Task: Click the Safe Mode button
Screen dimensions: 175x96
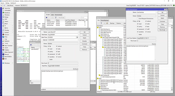Action: [x=10, y=6]
